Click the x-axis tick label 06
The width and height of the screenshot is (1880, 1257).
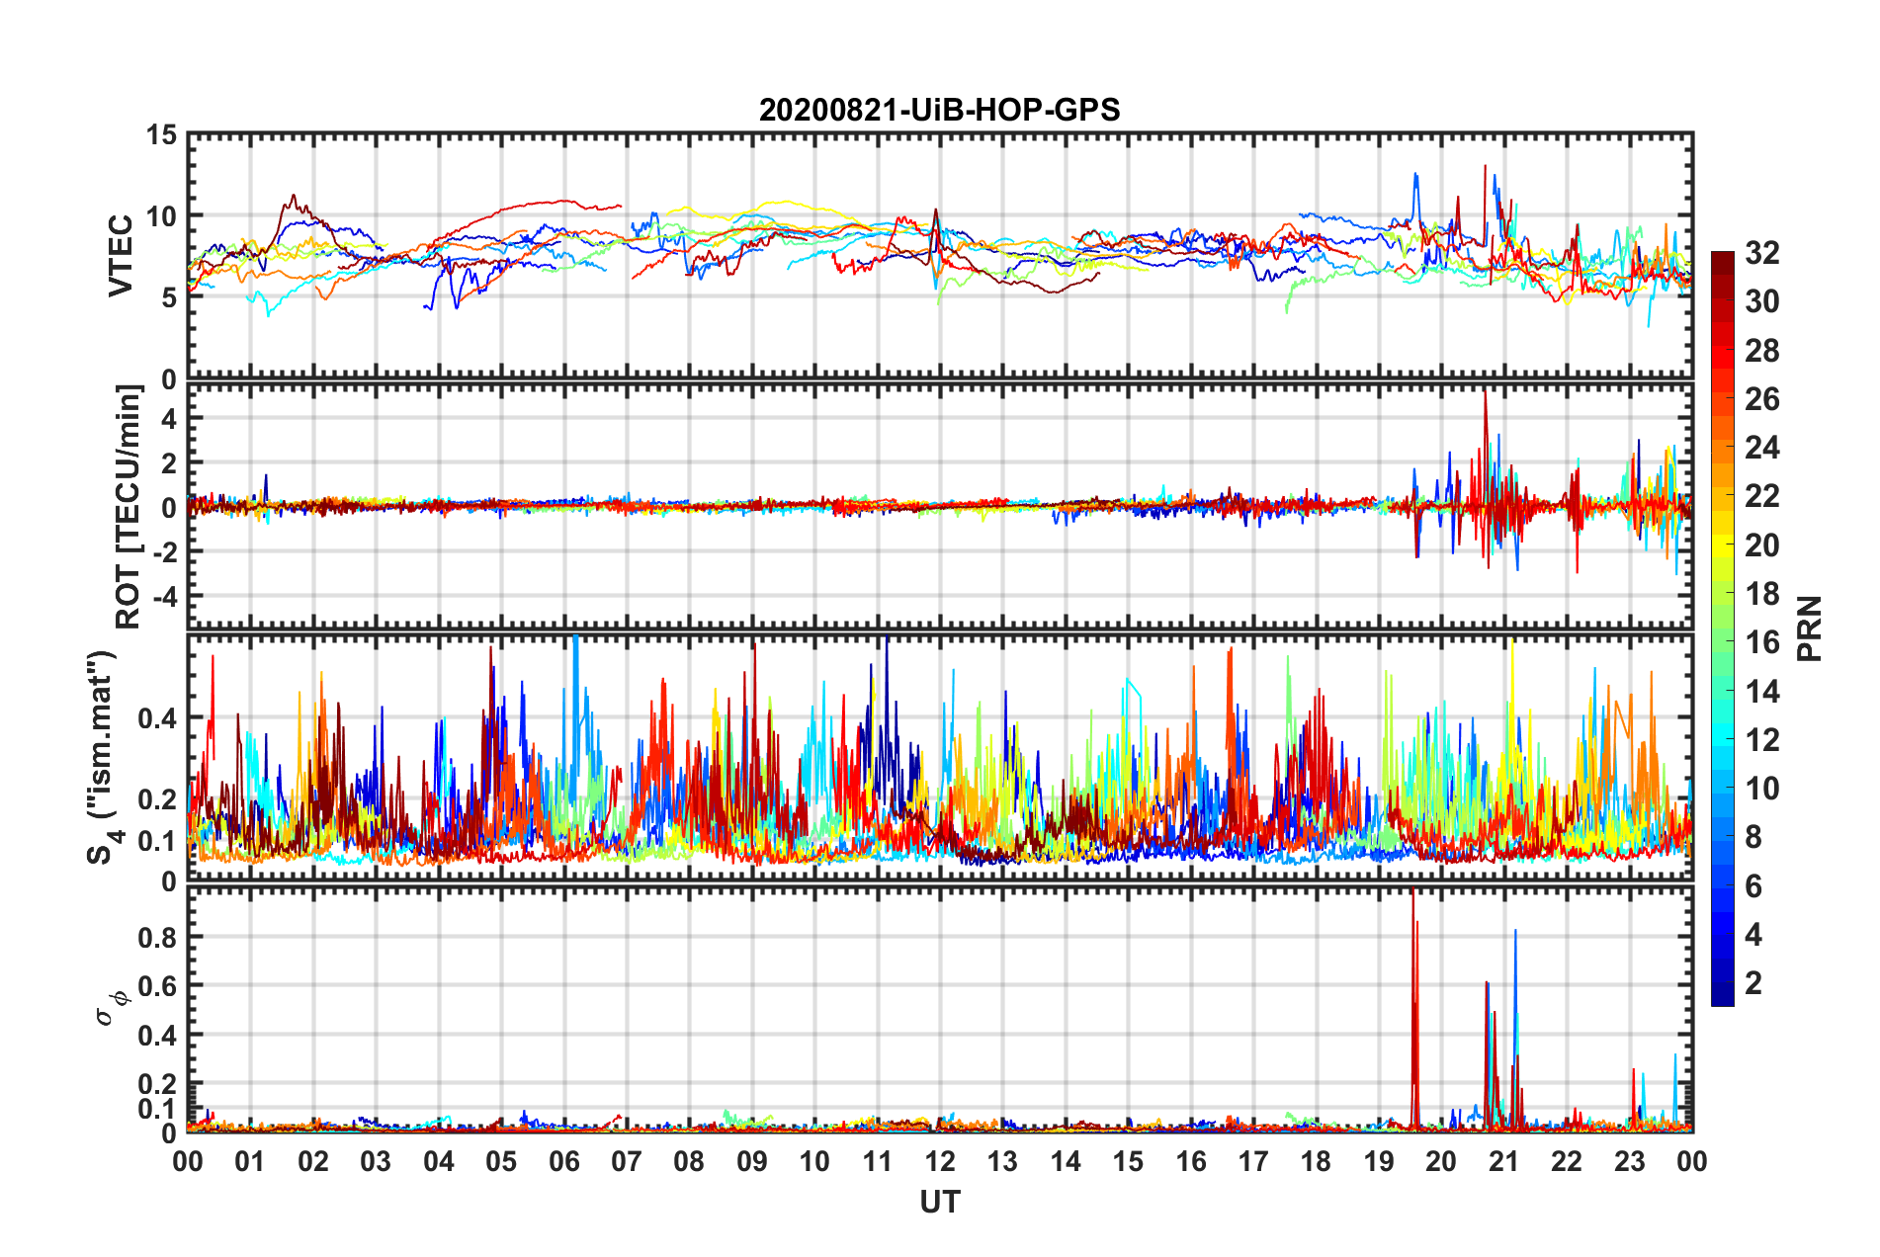[x=564, y=1161]
